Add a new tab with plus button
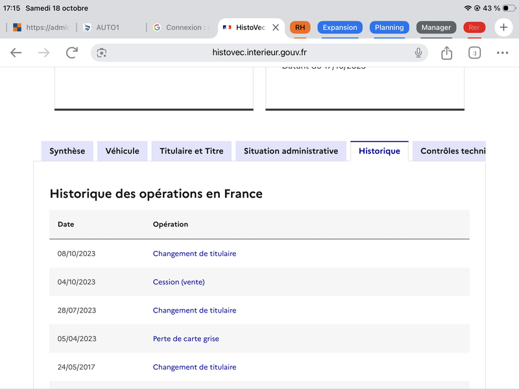519x389 pixels. point(504,27)
